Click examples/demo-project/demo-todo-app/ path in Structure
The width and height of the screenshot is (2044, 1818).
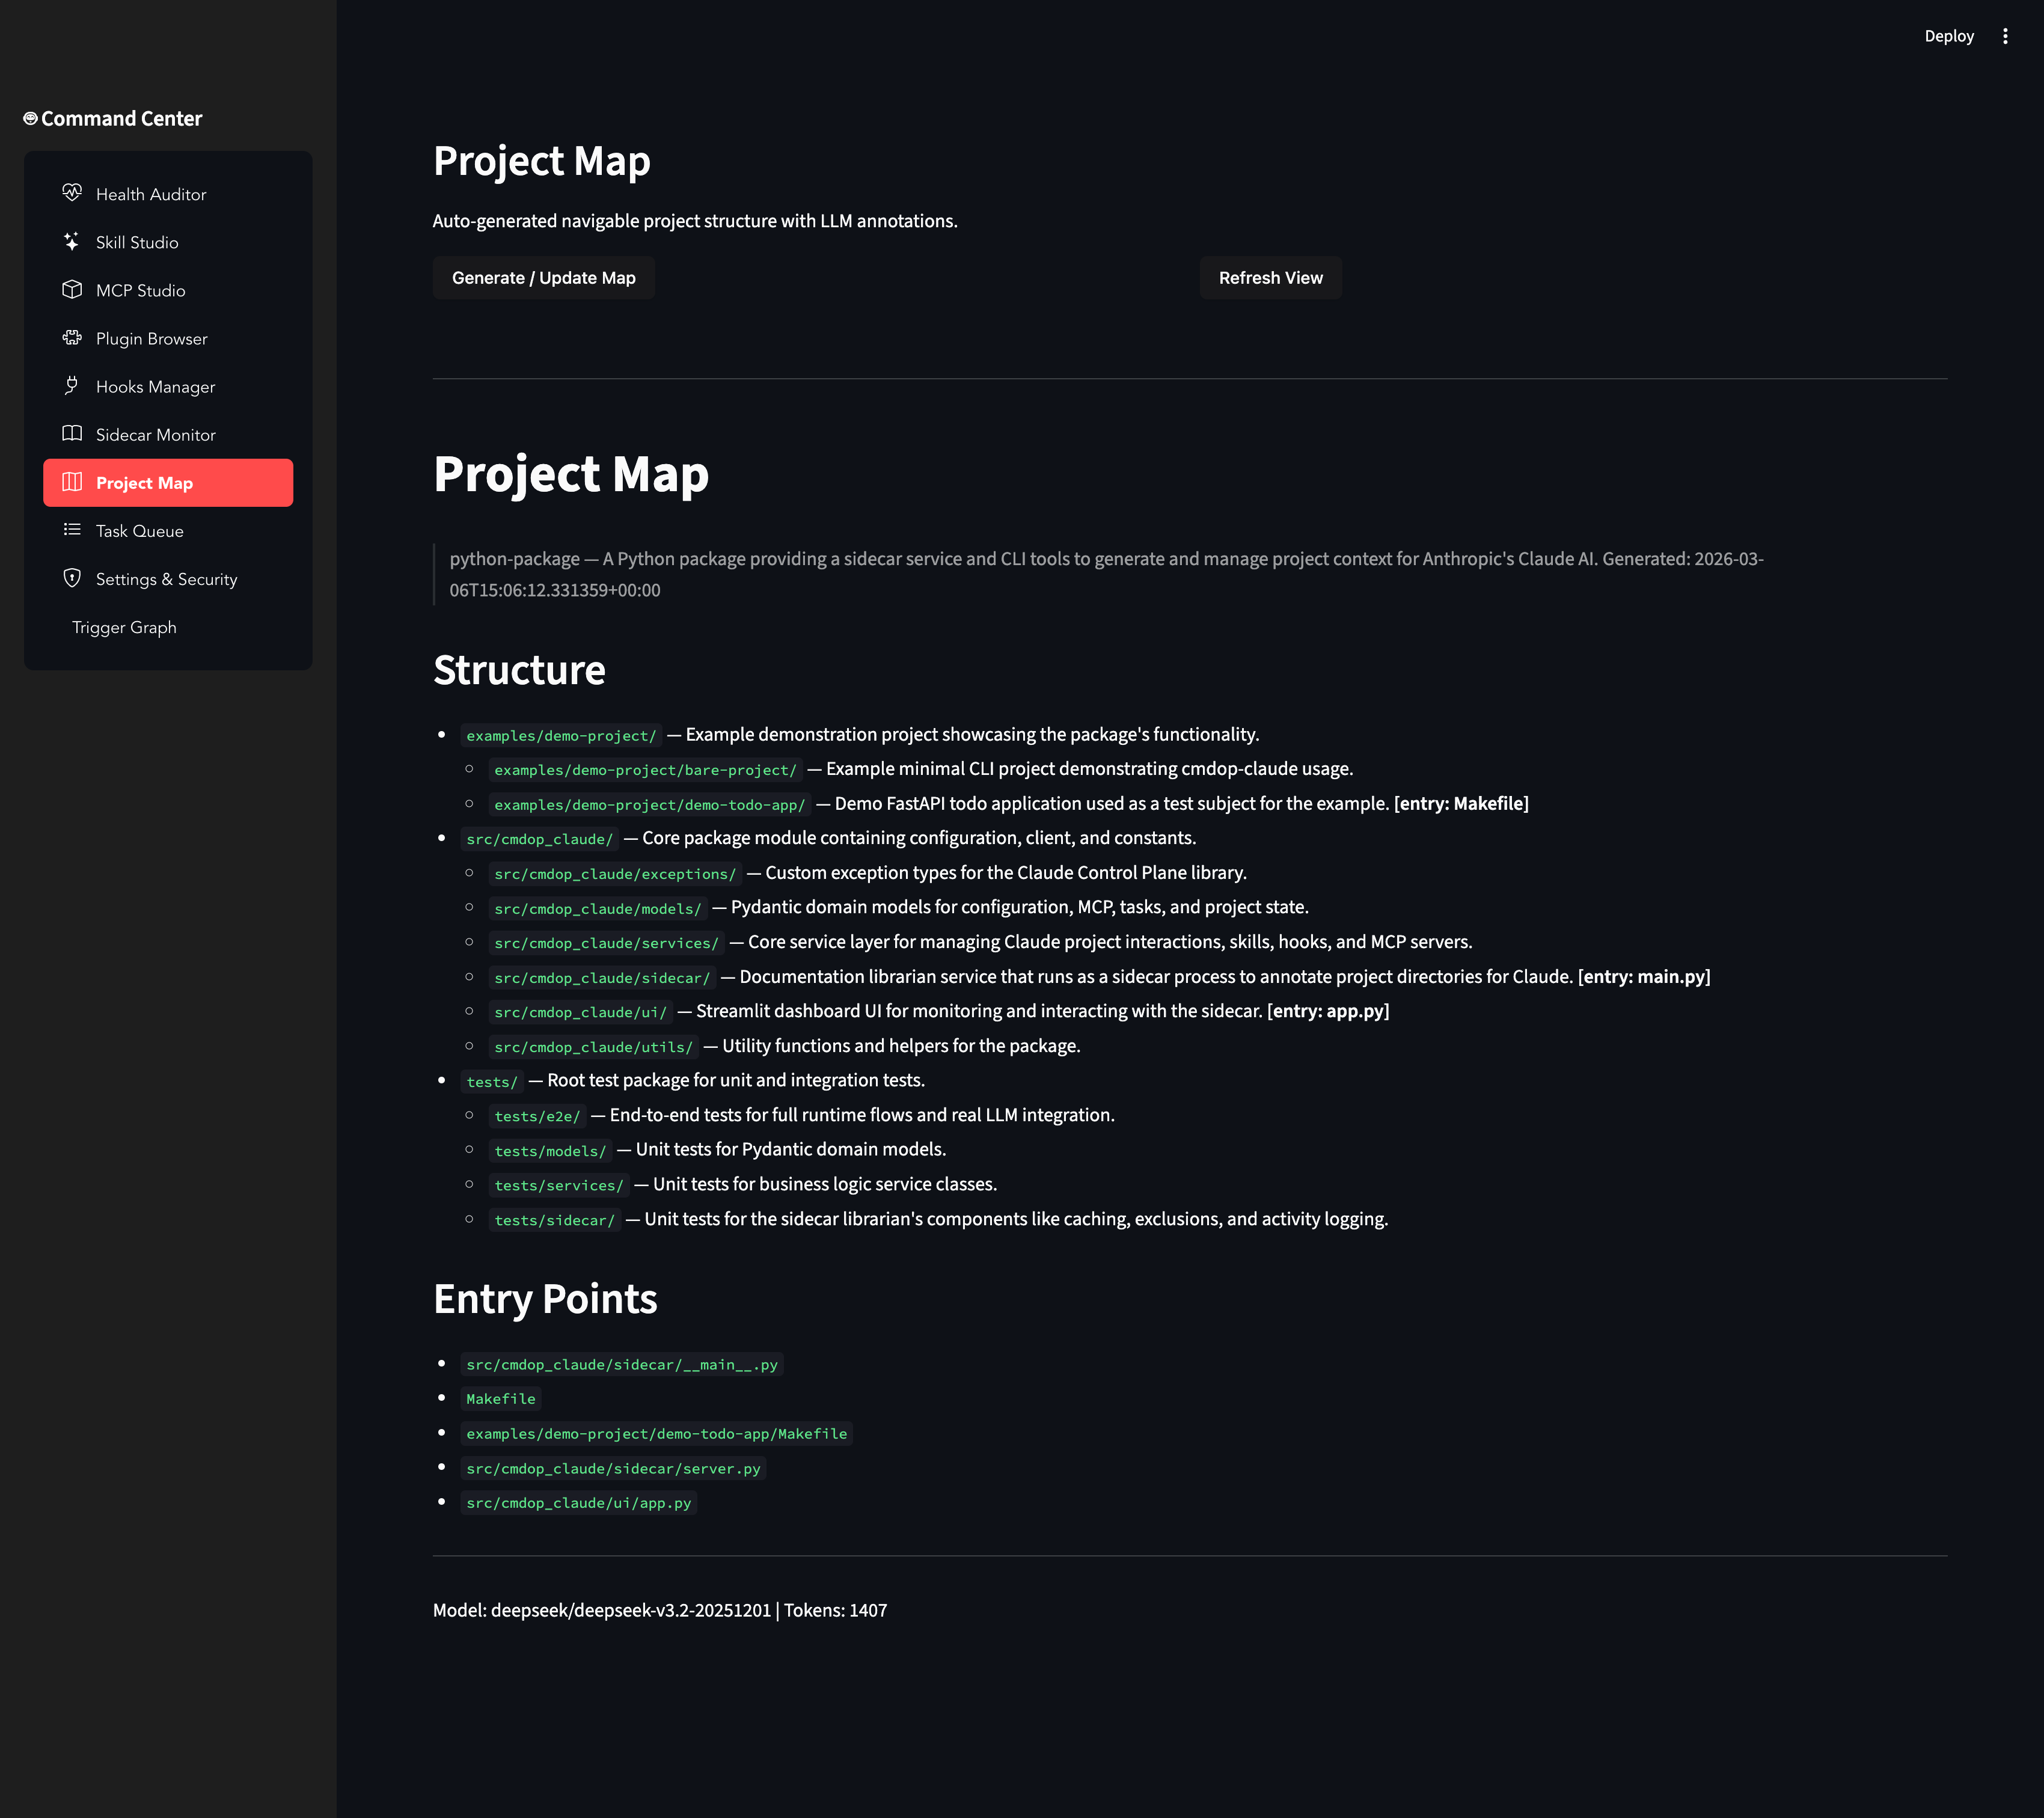[x=650, y=804]
